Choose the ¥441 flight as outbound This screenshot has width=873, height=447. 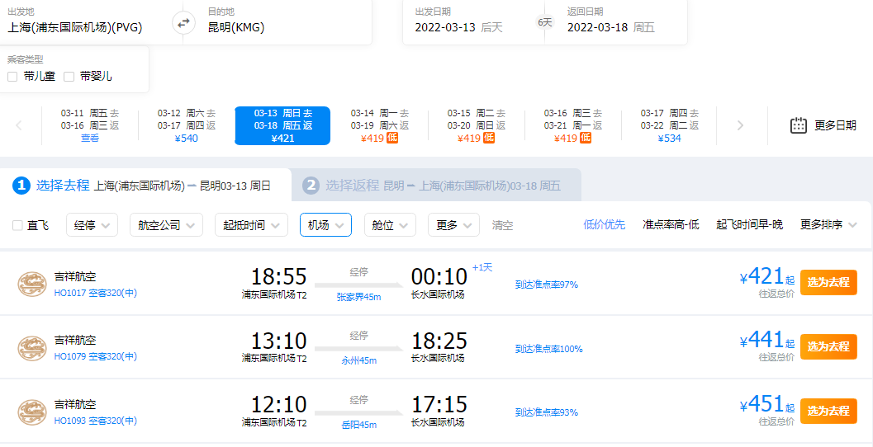point(828,347)
